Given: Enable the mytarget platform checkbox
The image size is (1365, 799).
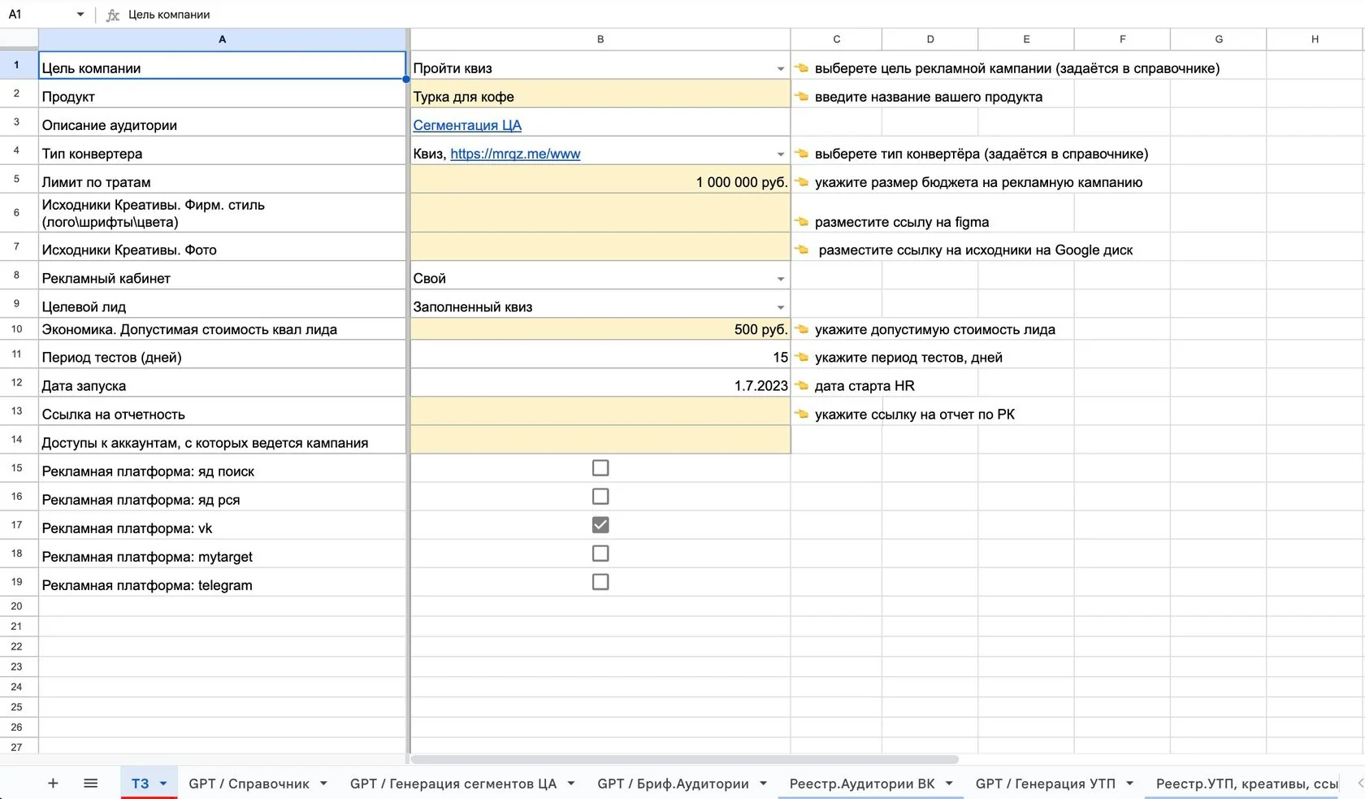Looking at the screenshot, I should click(x=600, y=554).
